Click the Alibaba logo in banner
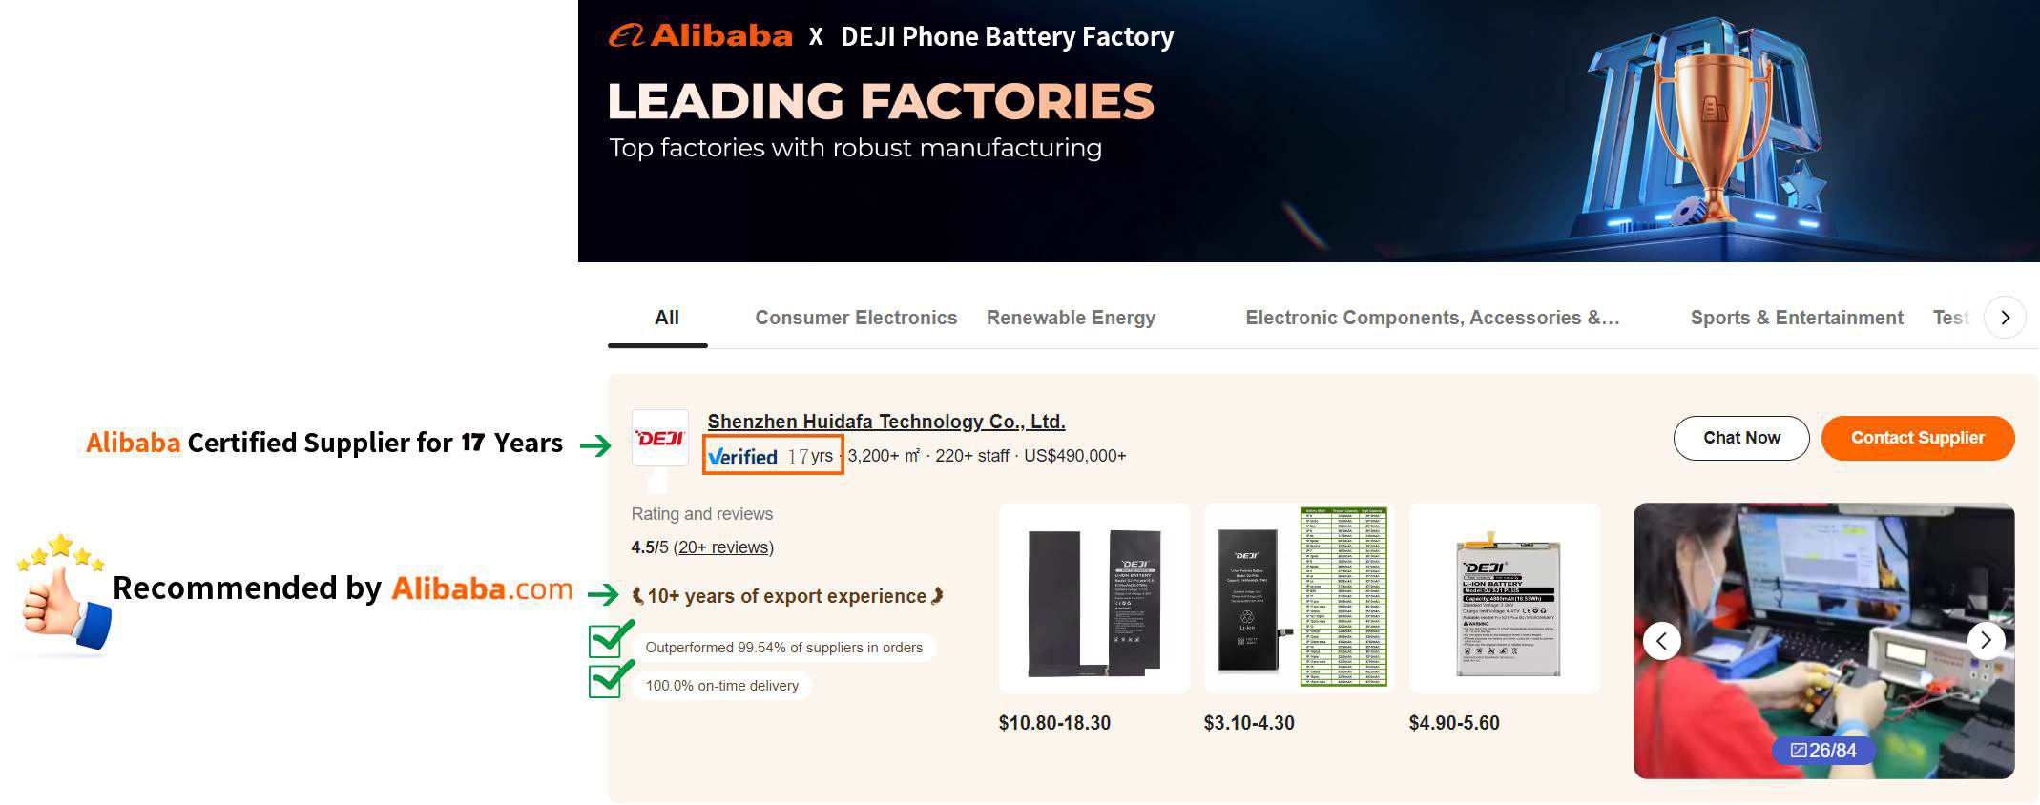This screenshot has height=805, width=2040. [x=701, y=36]
